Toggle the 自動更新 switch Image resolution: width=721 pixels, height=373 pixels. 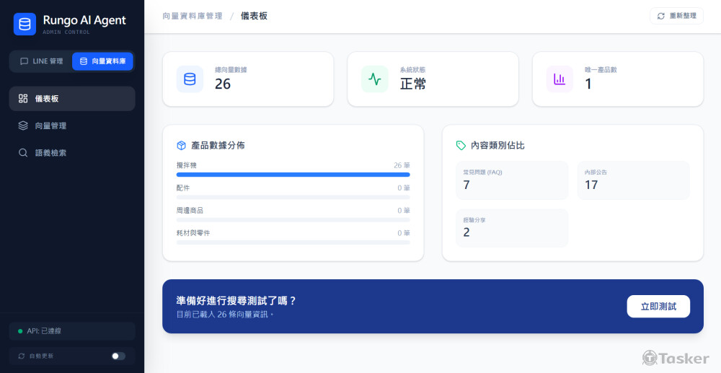pos(118,356)
